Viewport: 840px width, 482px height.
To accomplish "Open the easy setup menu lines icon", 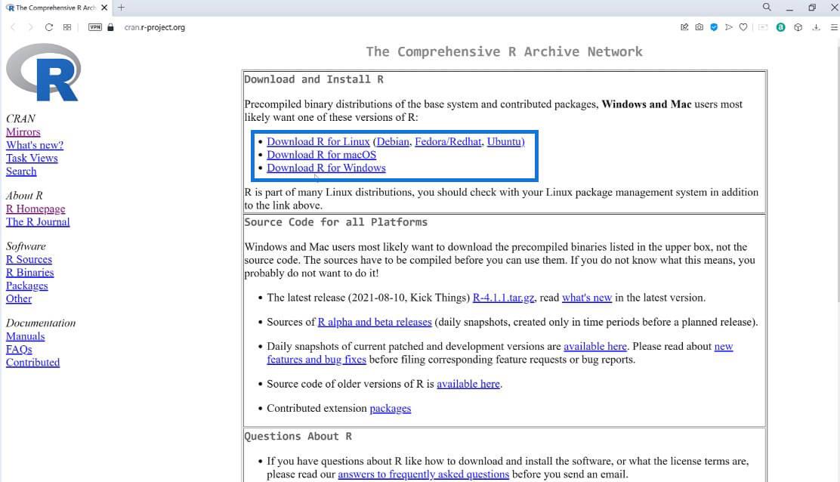I will tap(834, 27).
